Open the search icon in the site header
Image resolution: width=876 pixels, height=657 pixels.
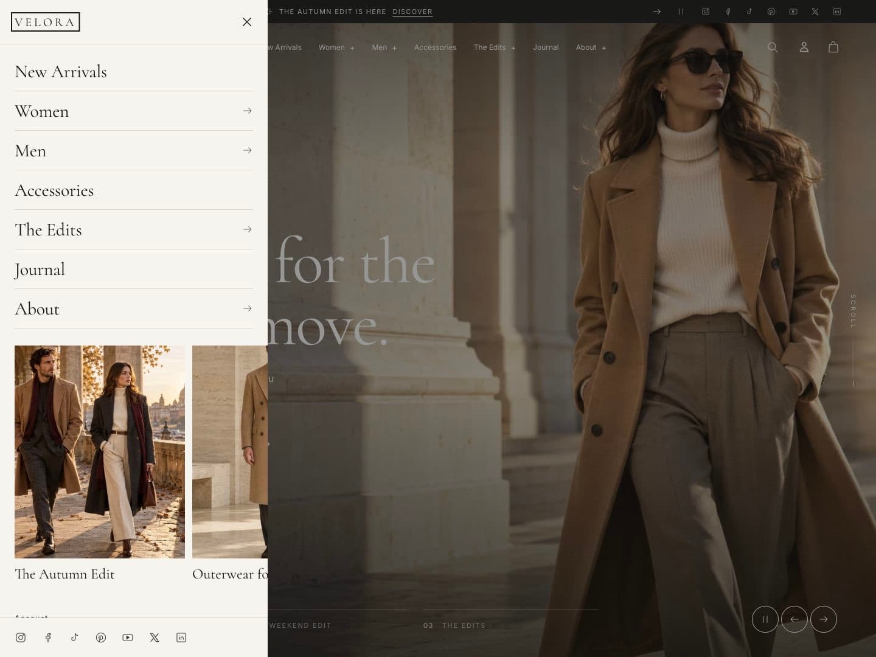click(x=773, y=47)
